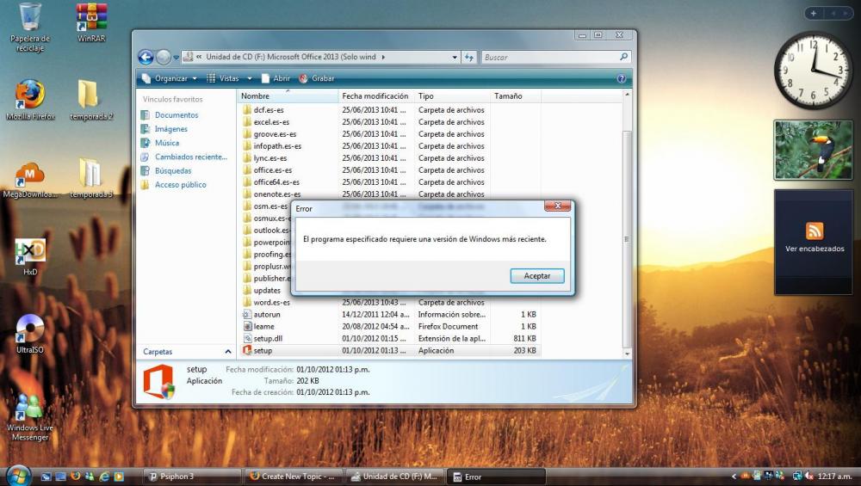Click Show Desktop quick launch icon
The height and width of the screenshot is (486, 861).
tap(61, 477)
